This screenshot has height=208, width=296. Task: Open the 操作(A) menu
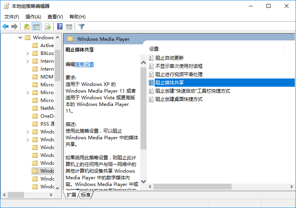(x=33, y=17)
